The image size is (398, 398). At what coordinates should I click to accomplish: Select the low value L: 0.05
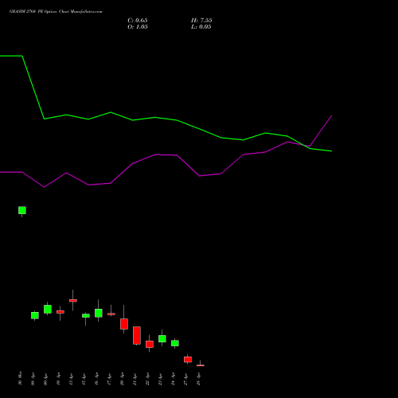pyautogui.click(x=201, y=27)
